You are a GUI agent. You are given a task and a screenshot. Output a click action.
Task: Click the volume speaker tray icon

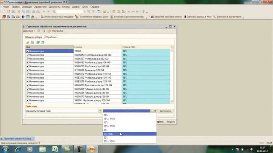(x=252, y=149)
